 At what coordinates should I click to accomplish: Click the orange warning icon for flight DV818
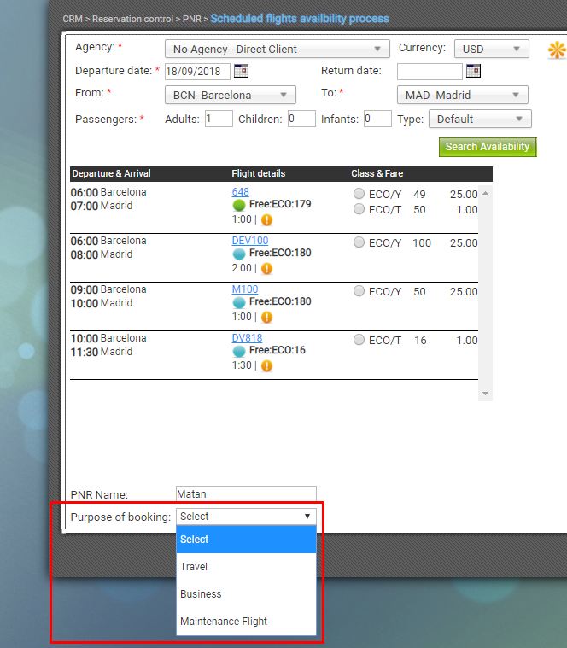[x=267, y=366]
